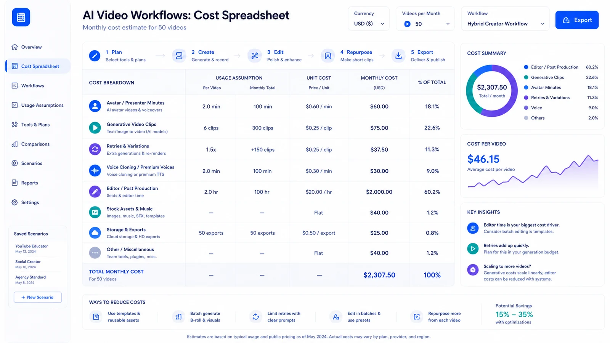Open the Videos per Month dropdown
Image resolution: width=610 pixels, height=343 pixels.
pos(425,19)
